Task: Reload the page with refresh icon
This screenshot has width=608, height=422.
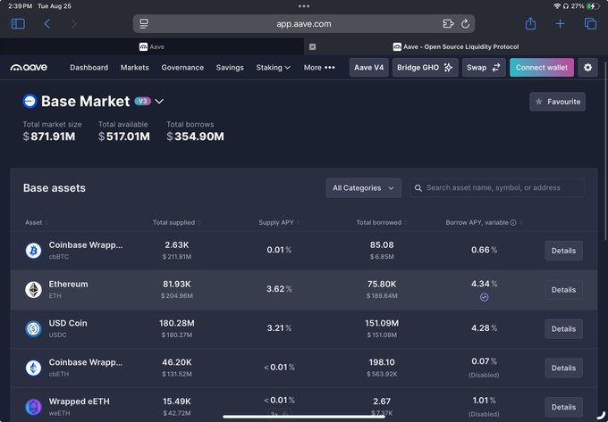Action: click(465, 24)
